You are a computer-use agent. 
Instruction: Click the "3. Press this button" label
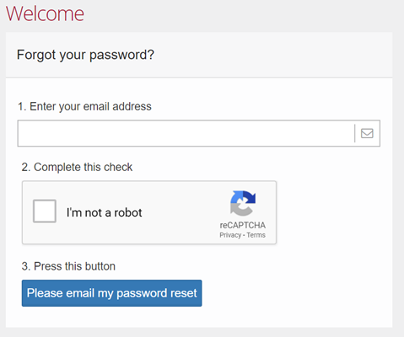tap(68, 266)
